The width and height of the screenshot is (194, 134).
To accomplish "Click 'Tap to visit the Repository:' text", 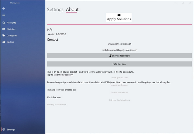I will (x=60, y=75).
